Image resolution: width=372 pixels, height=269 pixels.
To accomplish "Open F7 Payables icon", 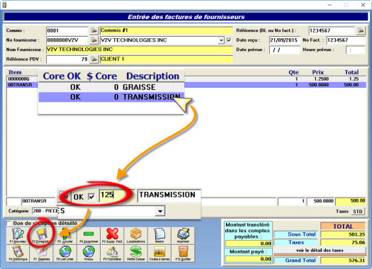I will tap(41, 253).
